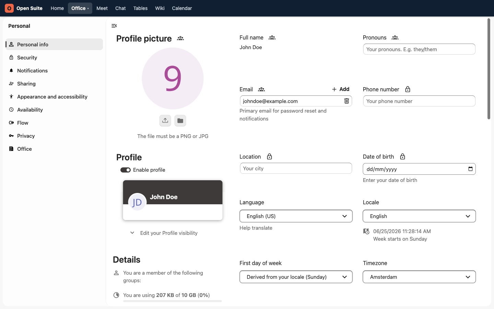Click the Location lock scope icon
The image size is (494, 309).
pyautogui.click(x=269, y=157)
